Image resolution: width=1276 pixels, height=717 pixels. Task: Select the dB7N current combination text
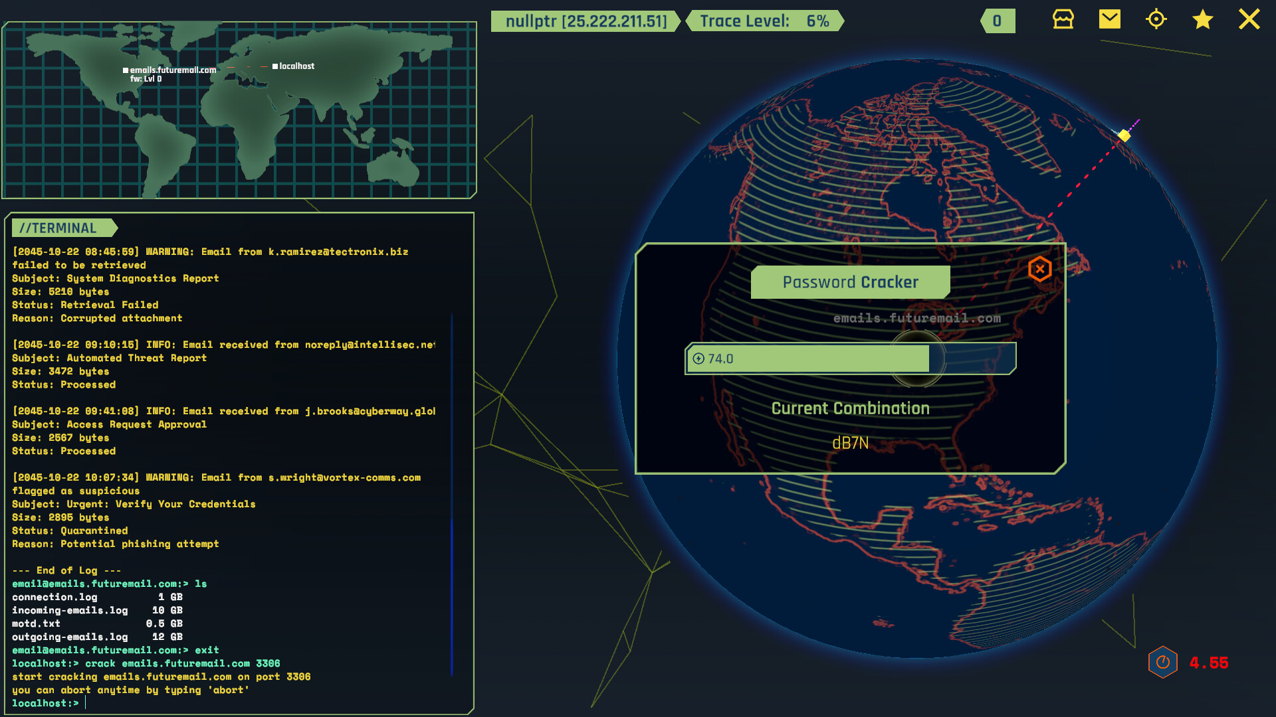tap(851, 443)
